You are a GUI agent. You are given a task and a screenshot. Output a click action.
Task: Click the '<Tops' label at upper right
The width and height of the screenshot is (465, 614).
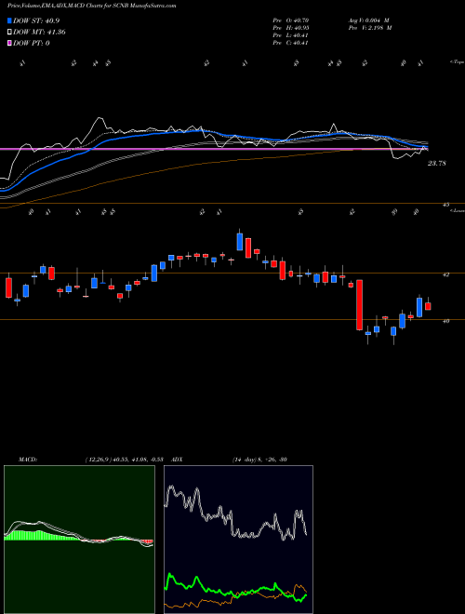coord(457,62)
